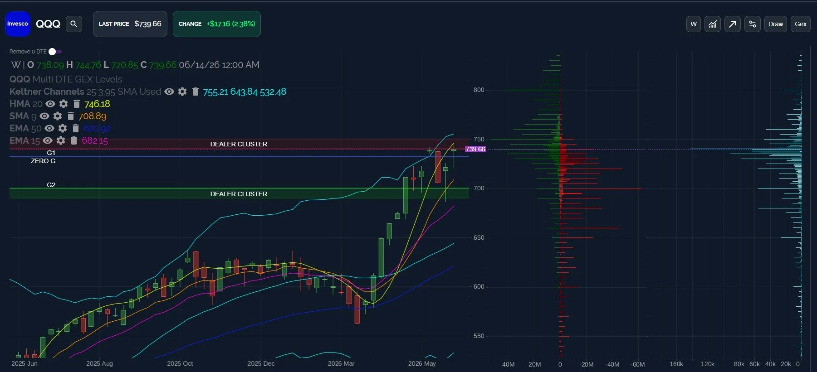Hide the Keltner Channels indicator
This screenshot has height=372, width=817.
tap(169, 92)
